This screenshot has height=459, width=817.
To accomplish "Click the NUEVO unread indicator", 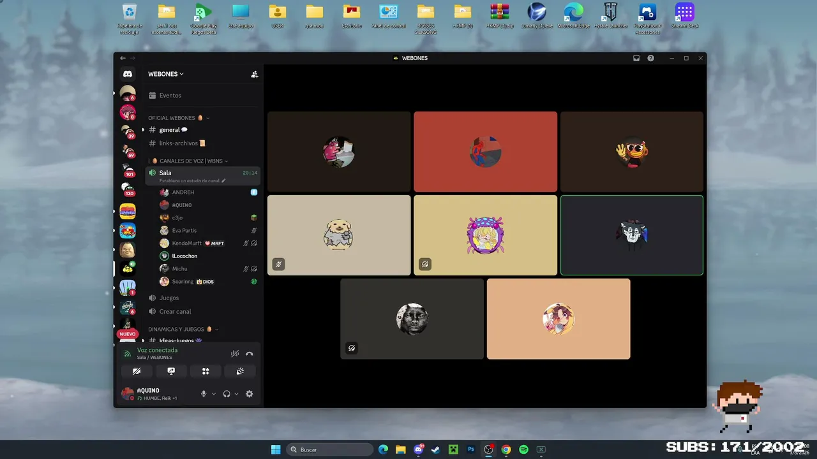I will tap(128, 334).
